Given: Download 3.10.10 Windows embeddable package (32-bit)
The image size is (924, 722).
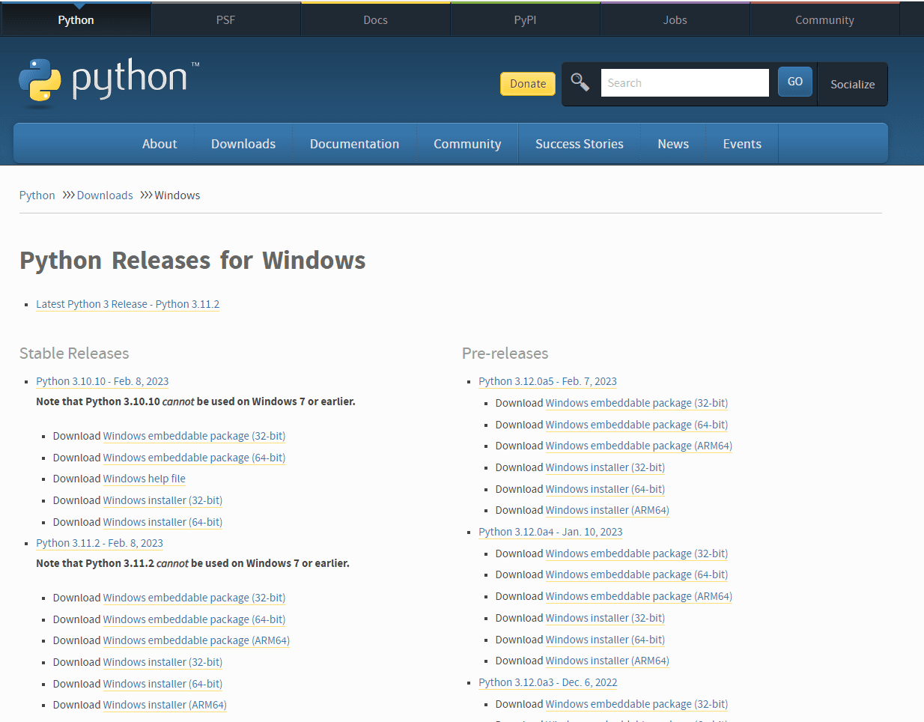Looking at the screenshot, I should click(x=194, y=436).
